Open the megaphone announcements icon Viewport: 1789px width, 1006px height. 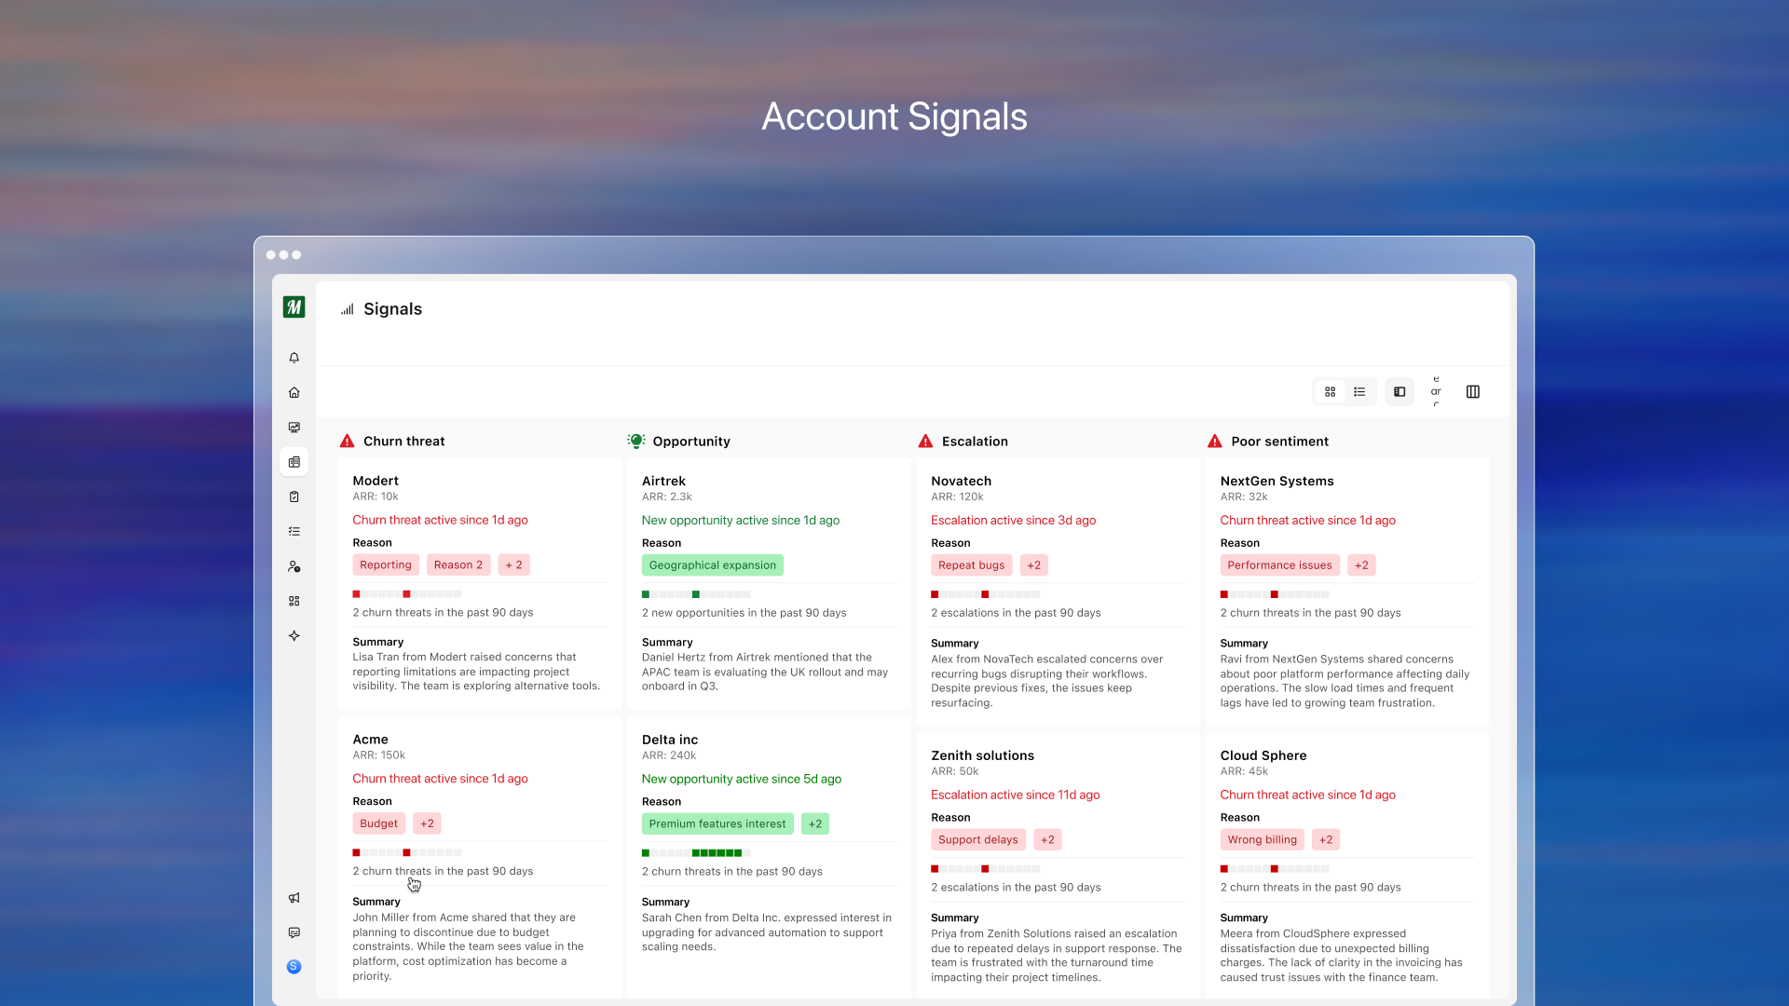pos(294,898)
